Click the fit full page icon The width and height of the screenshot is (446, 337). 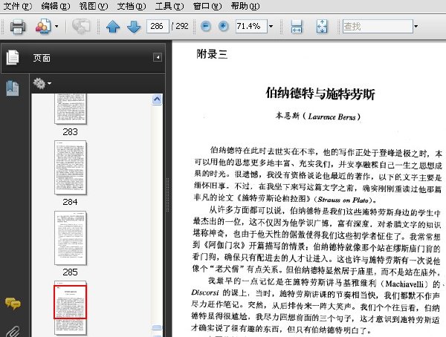tap(322, 27)
